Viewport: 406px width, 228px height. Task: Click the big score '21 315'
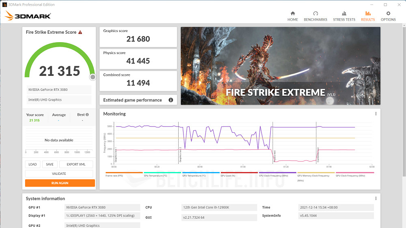[60, 71]
